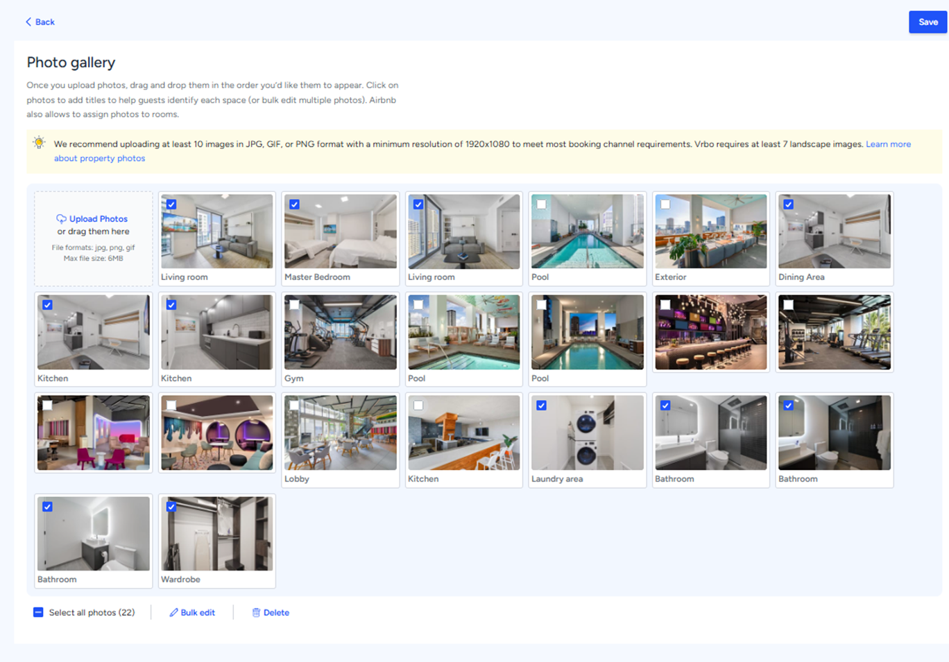The image size is (949, 662).
Task: Click the Upload Photos cloud link
Action: [92, 218]
